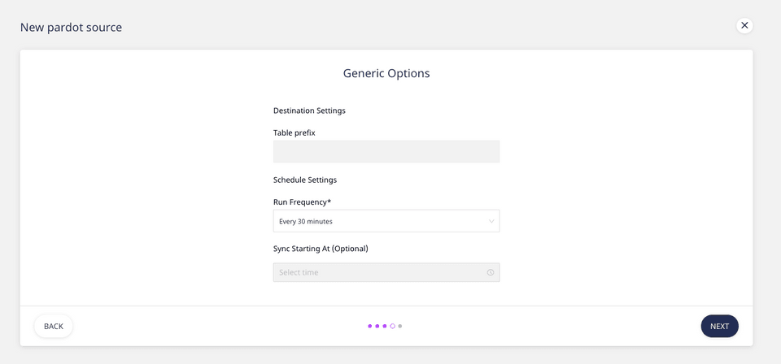Click the Sync Starting At label
Screen dimensions: 781x364
(x=321, y=249)
